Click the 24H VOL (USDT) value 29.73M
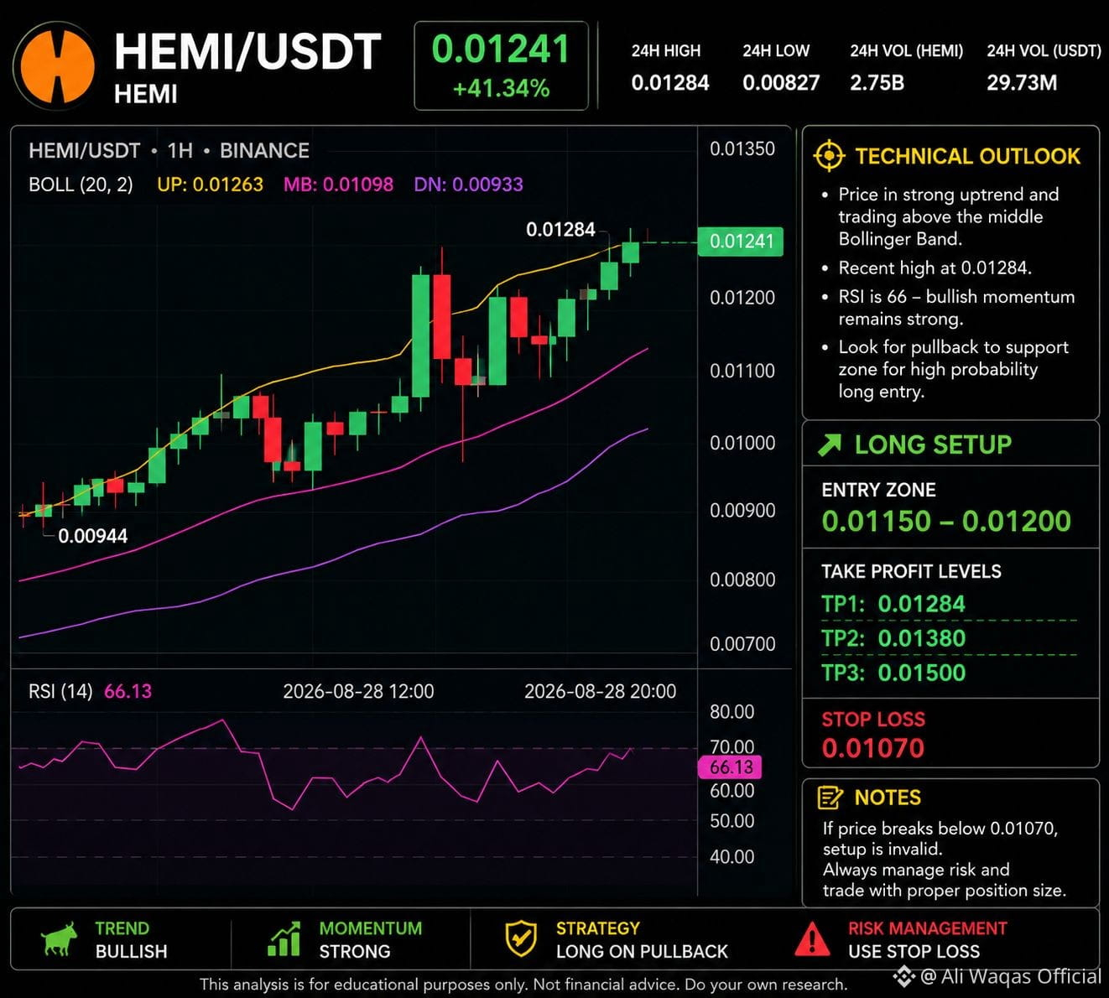Image resolution: width=1109 pixels, height=998 pixels. [x=1022, y=83]
